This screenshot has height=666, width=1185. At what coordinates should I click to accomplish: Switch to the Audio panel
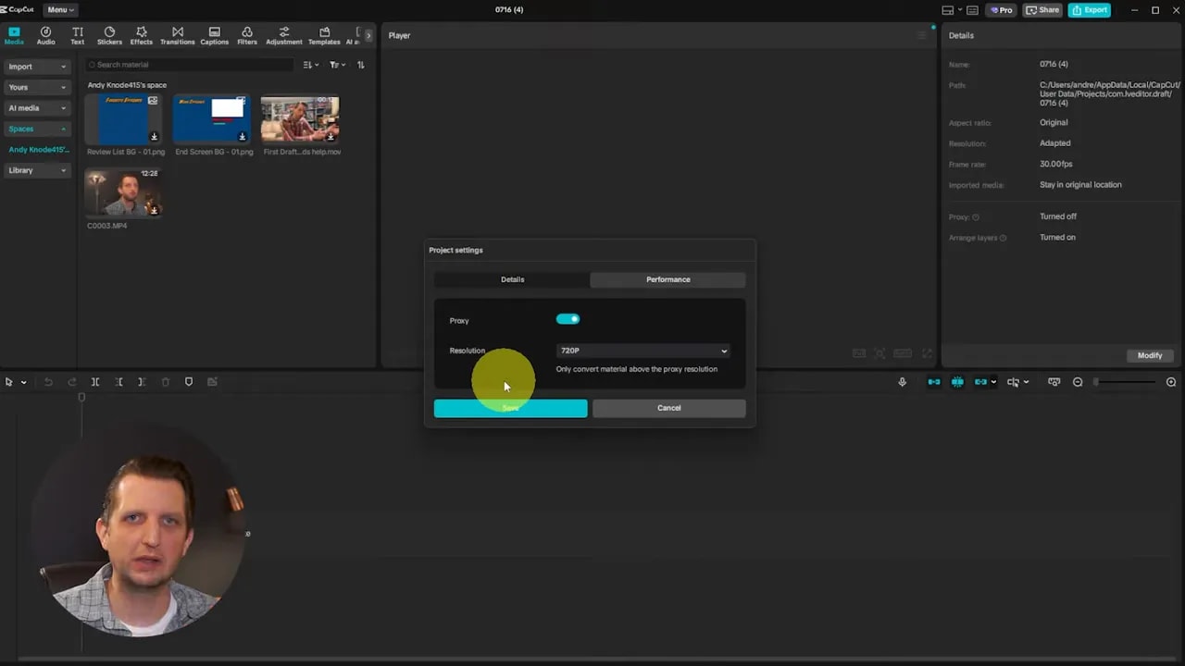[x=45, y=35]
